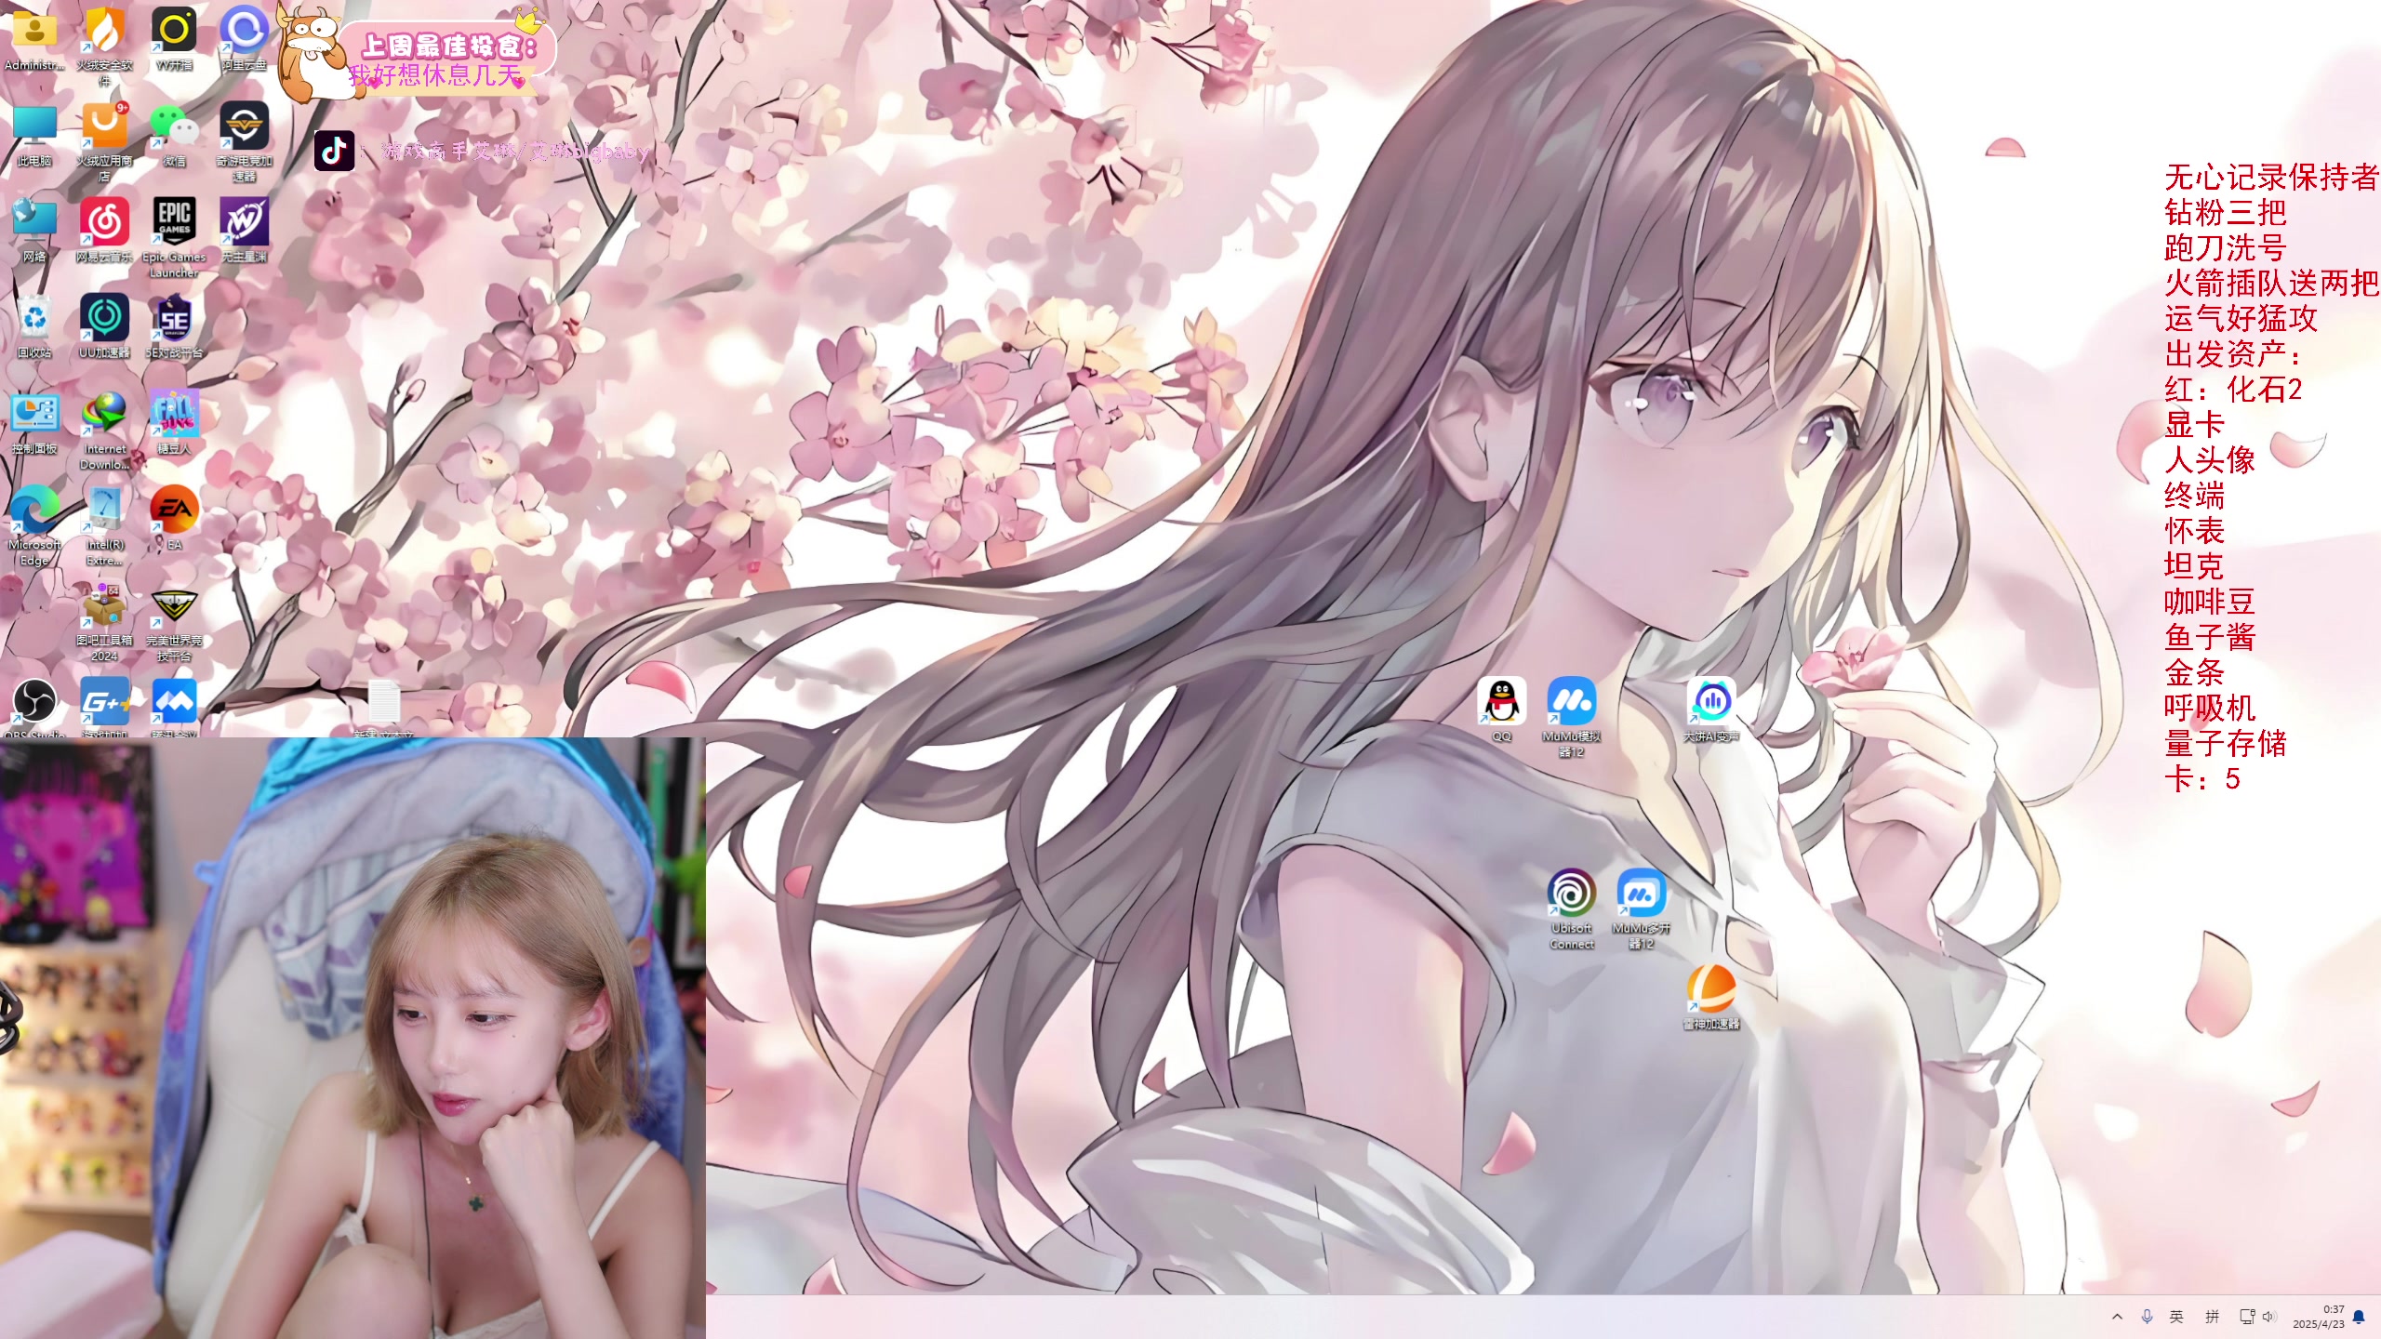This screenshot has width=2381, height=1339.
Task: Click the taskbar microphone icon
Action: tap(2147, 1317)
